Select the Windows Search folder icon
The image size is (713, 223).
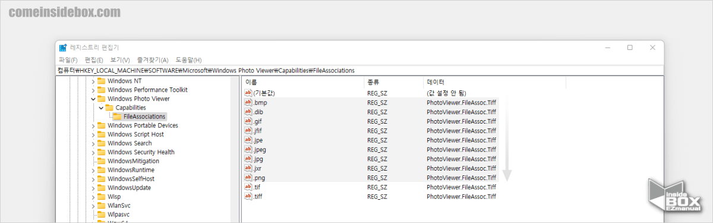point(101,143)
